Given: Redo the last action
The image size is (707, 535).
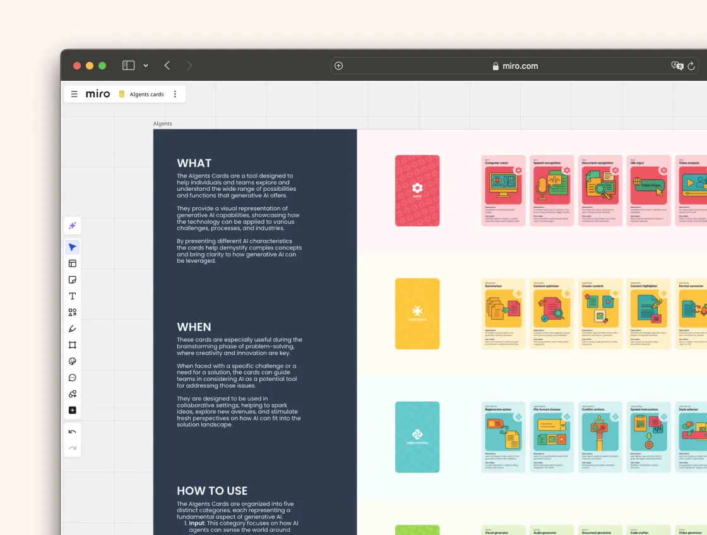Looking at the screenshot, I should click(72, 448).
